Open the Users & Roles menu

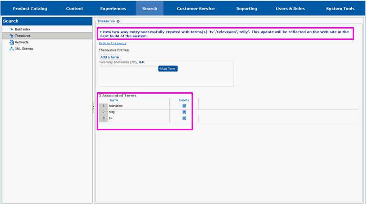click(290, 9)
